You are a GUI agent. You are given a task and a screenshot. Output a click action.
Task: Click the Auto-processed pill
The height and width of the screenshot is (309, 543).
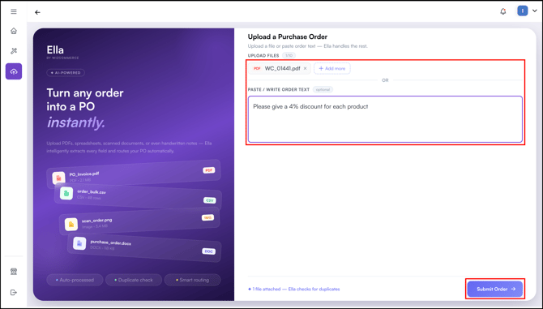click(x=75, y=280)
